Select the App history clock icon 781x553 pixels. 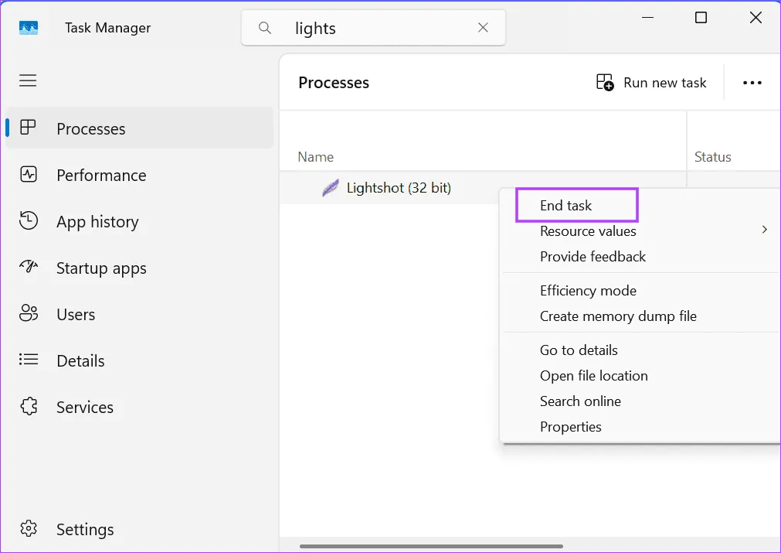pos(29,221)
